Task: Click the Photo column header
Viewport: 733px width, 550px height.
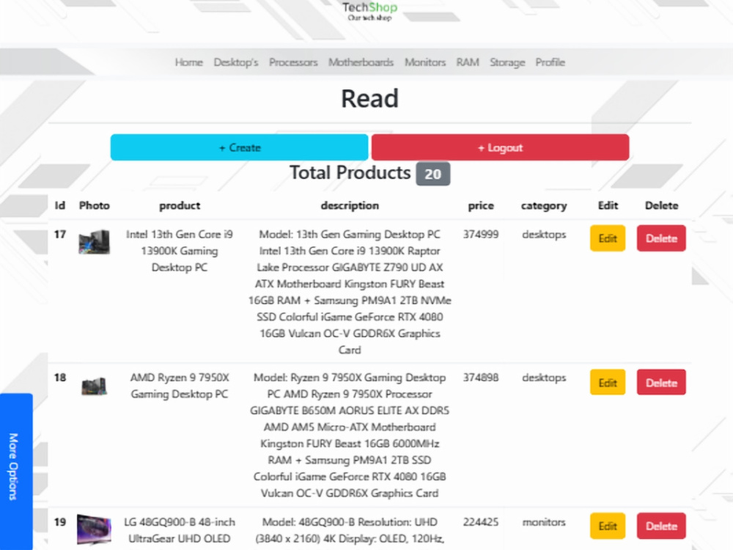Action: pos(94,206)
